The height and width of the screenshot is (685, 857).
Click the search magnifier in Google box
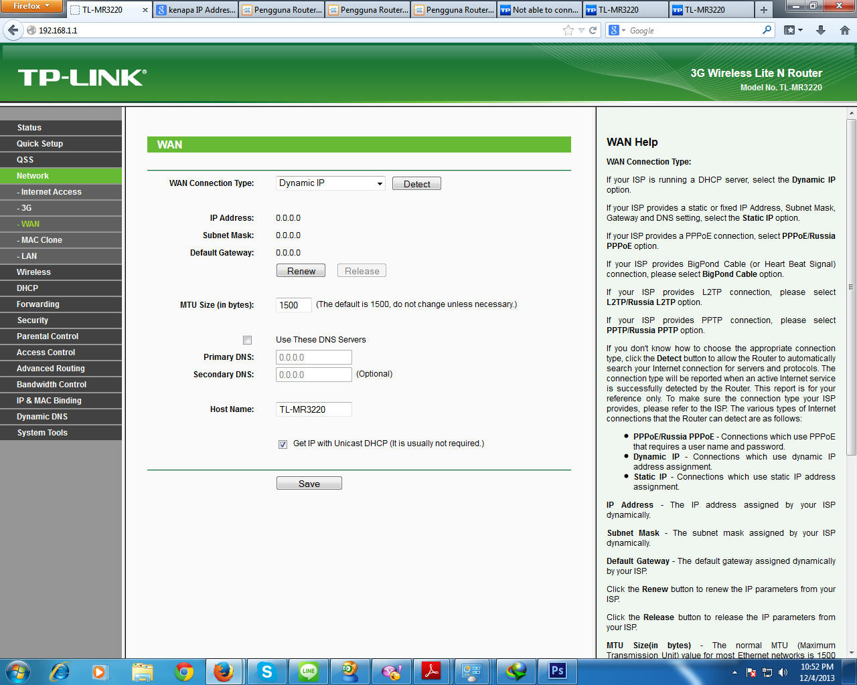point(767,30)
